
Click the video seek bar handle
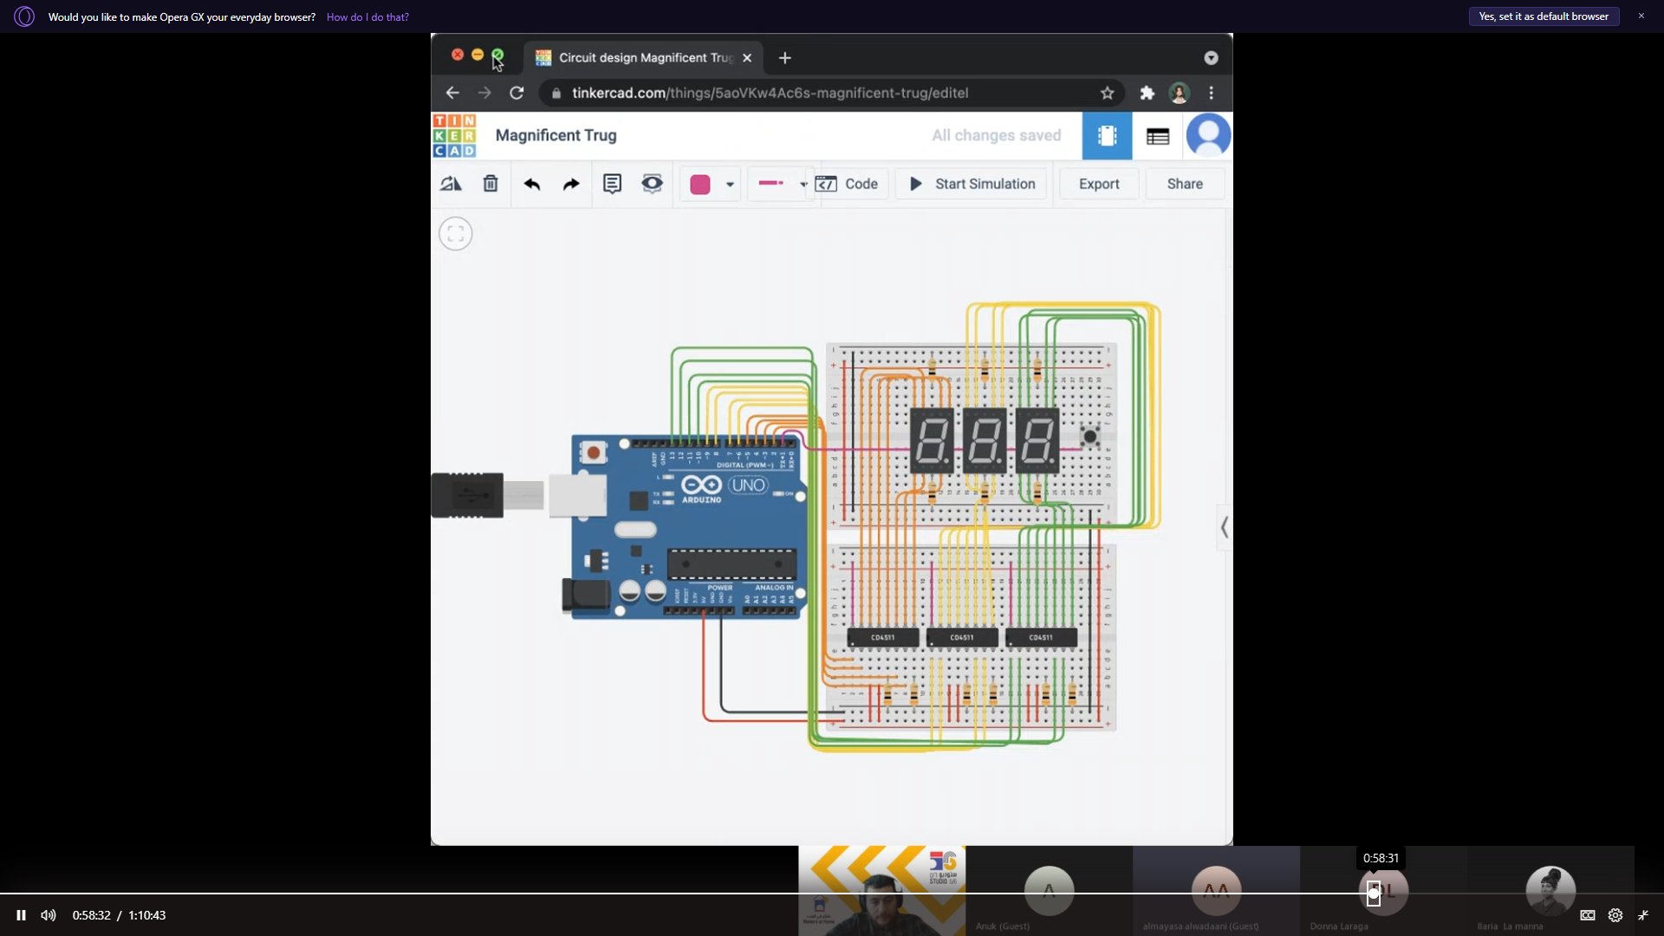1374,893
